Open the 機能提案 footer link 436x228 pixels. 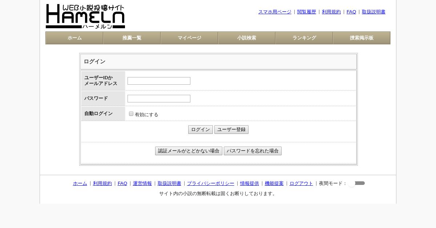pyautogui.click(x=274, y=183)
